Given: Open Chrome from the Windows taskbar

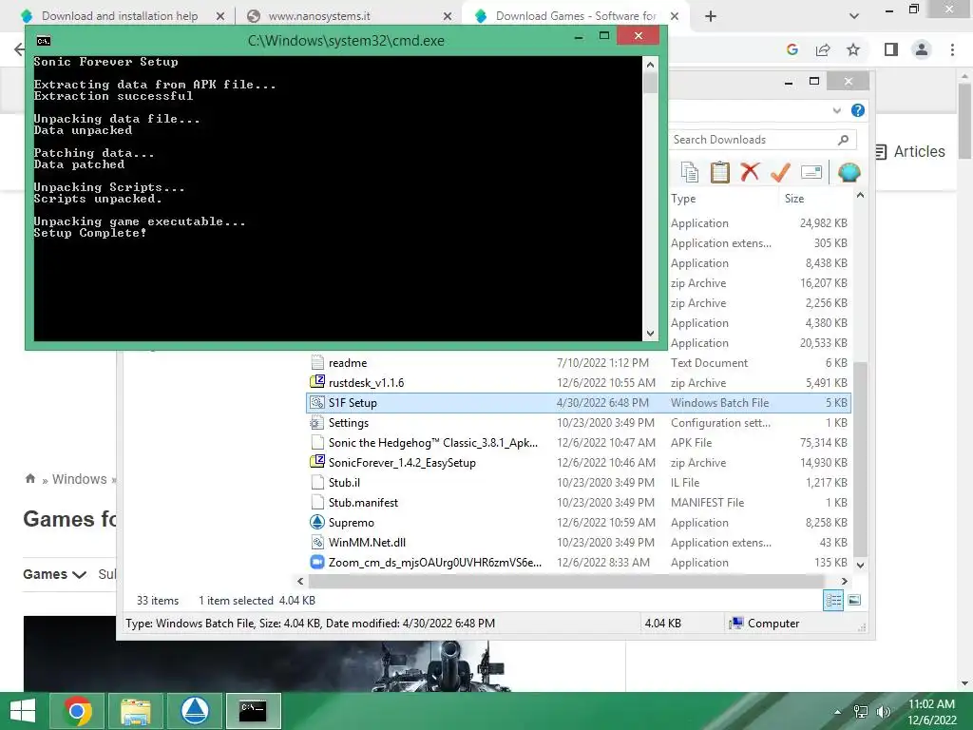Looking at the screenshot, I should 78,711.
